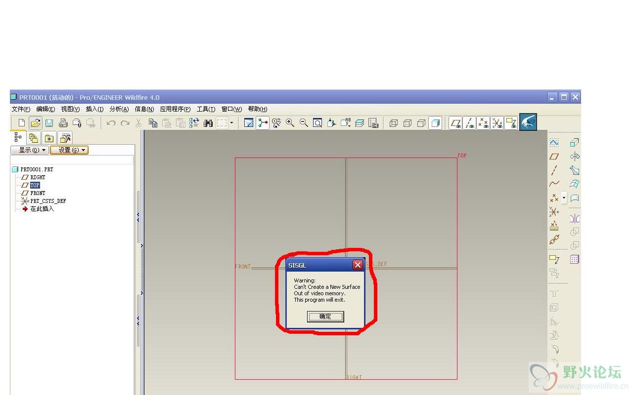
Task: Click the Extrude tool icon
Action: 574,143
